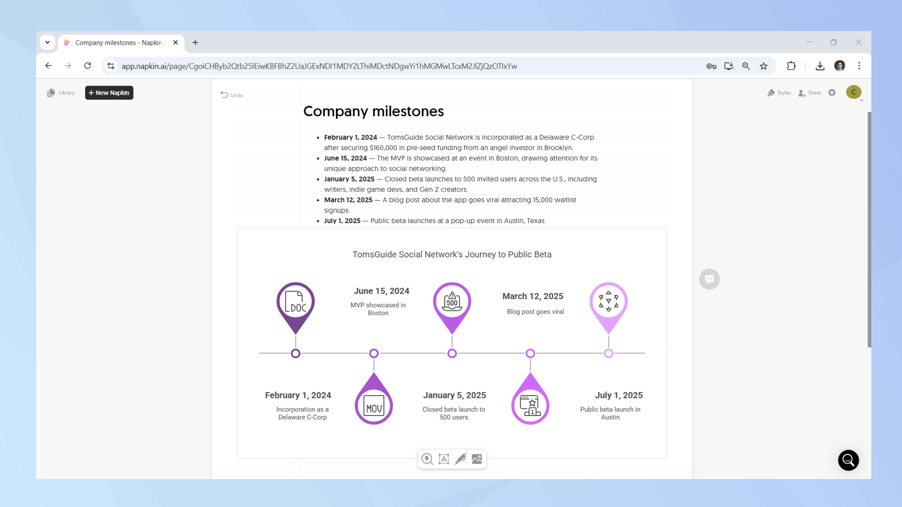This screenshot has height=507, width=902.
Task: Expand the tab search dropdown arrow
Action: tap(47, 42)
